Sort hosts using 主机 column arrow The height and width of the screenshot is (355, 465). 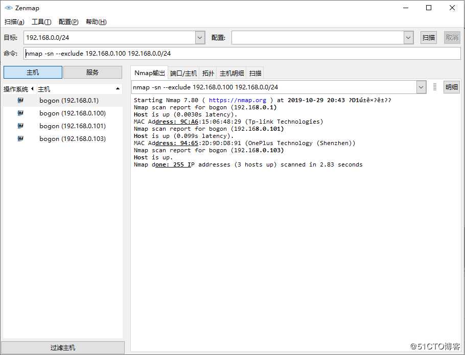pyautogui.click(x=118, y=88)
